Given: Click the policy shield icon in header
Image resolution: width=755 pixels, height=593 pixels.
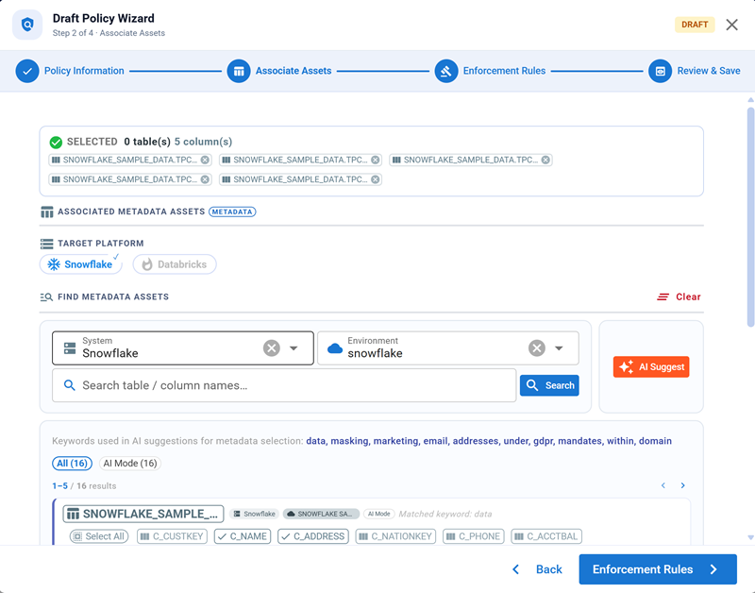Looking at the screenshot, I should coord(27,25).
